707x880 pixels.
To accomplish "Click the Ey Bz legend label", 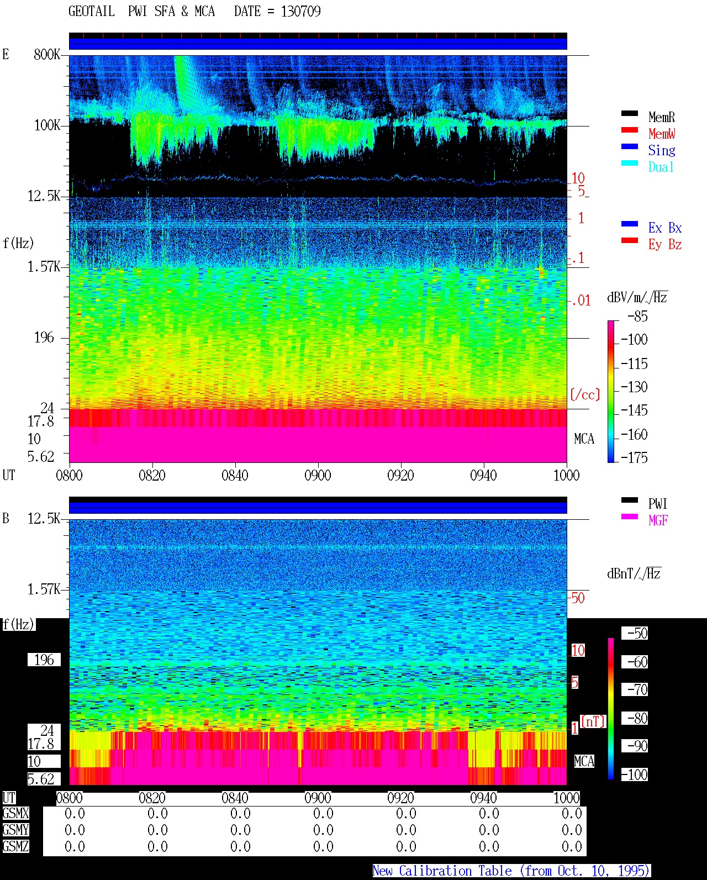I will click(x=665, y=244).
